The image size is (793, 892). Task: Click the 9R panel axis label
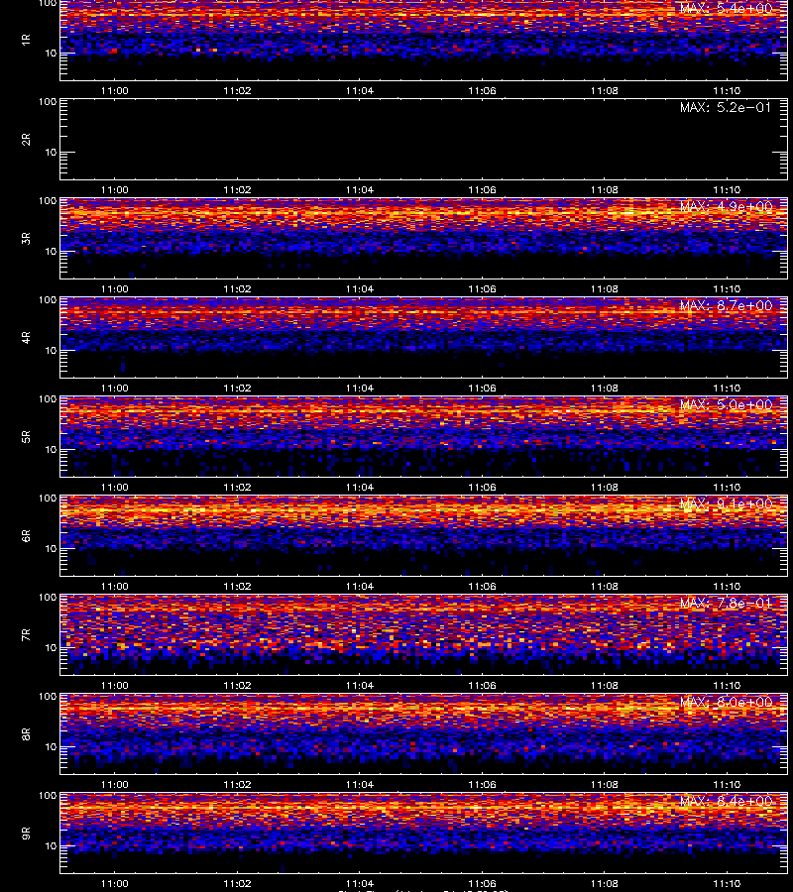pyautogui.click(x=26, y=834)
